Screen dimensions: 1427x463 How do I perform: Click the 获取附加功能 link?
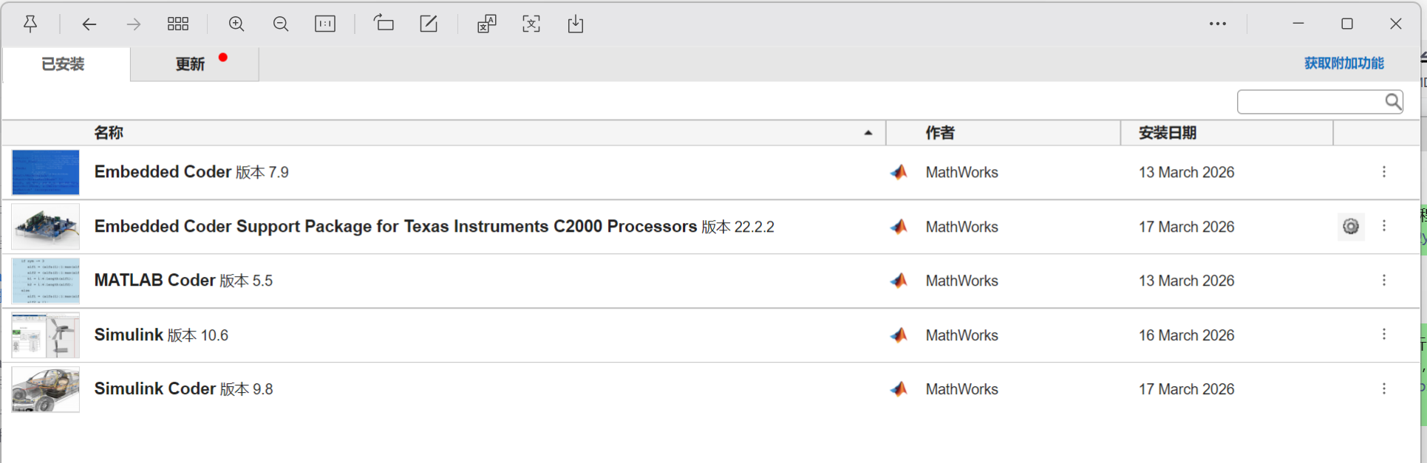click(x=1343, y=64)
